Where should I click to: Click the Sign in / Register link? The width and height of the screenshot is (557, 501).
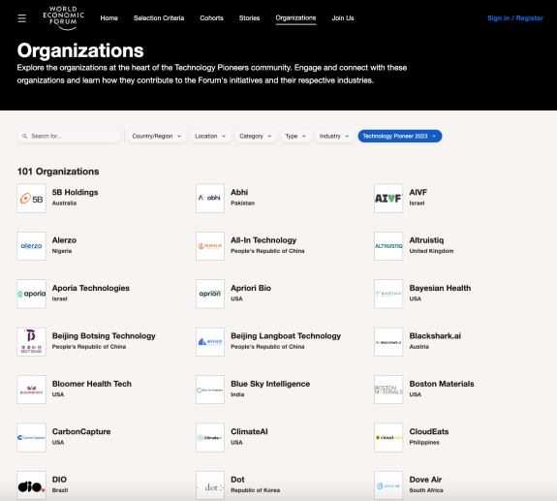coord(515,18)
